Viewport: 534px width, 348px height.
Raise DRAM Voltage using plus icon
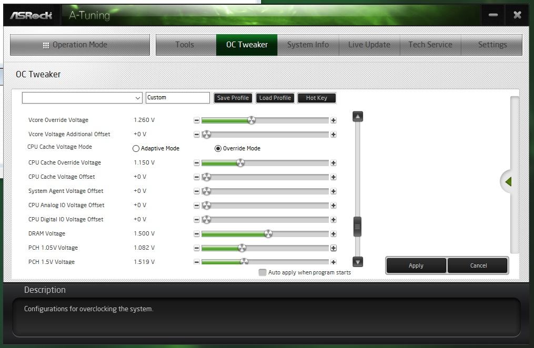tap(334, 234)
